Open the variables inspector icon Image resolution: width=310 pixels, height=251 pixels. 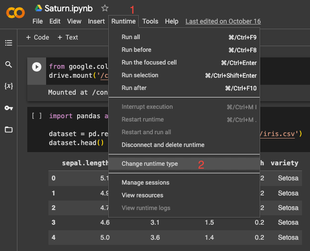pos(8,86)
